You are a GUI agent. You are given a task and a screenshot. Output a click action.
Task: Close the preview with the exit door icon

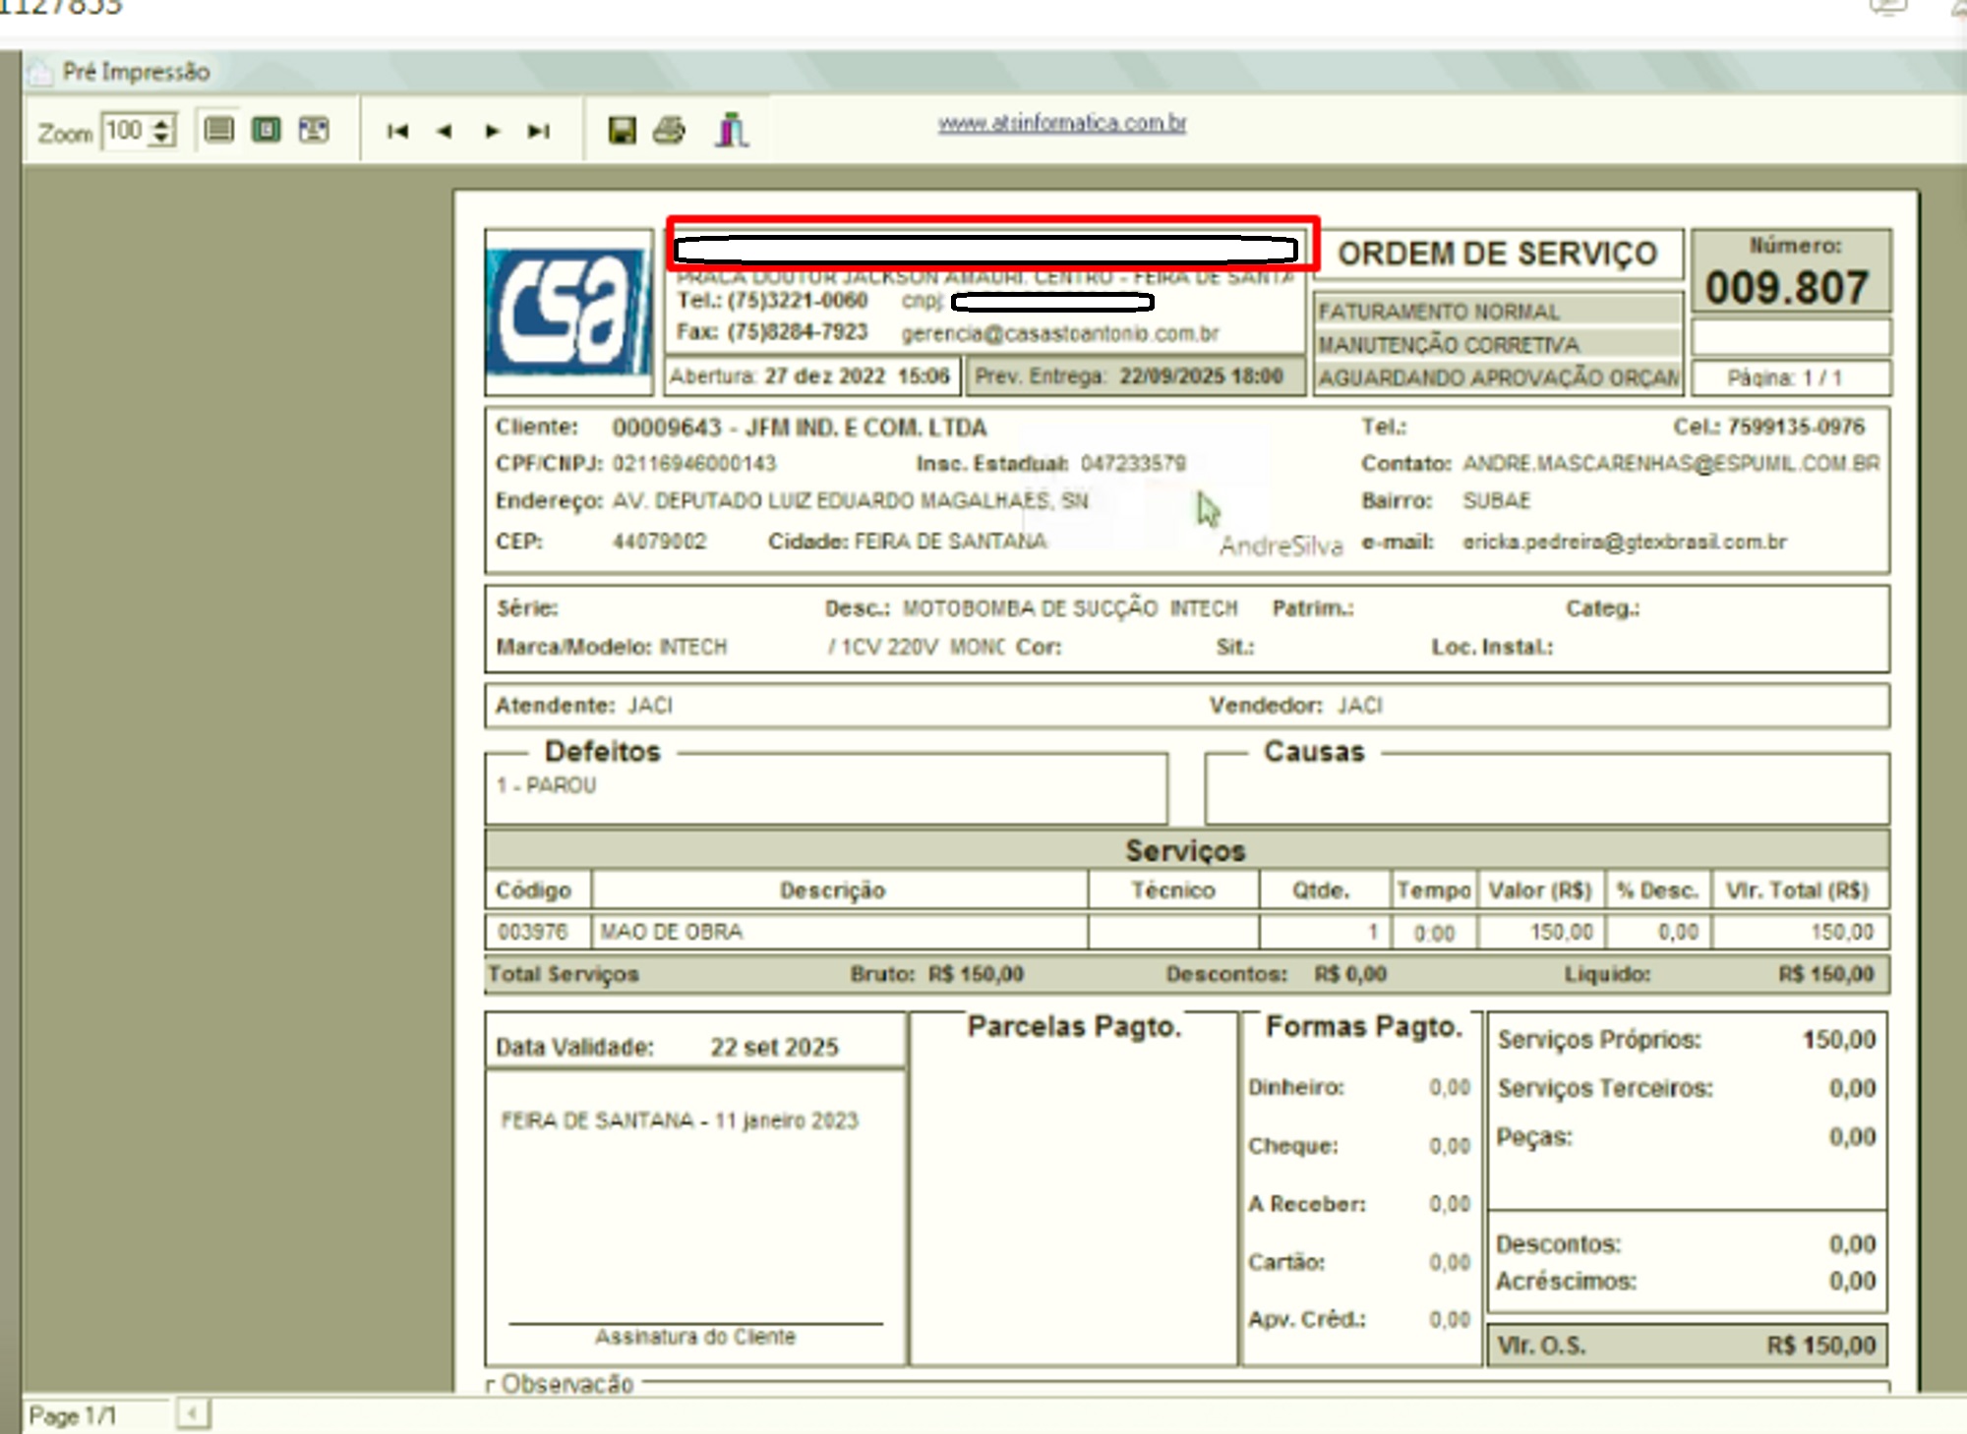pos(732,130)
